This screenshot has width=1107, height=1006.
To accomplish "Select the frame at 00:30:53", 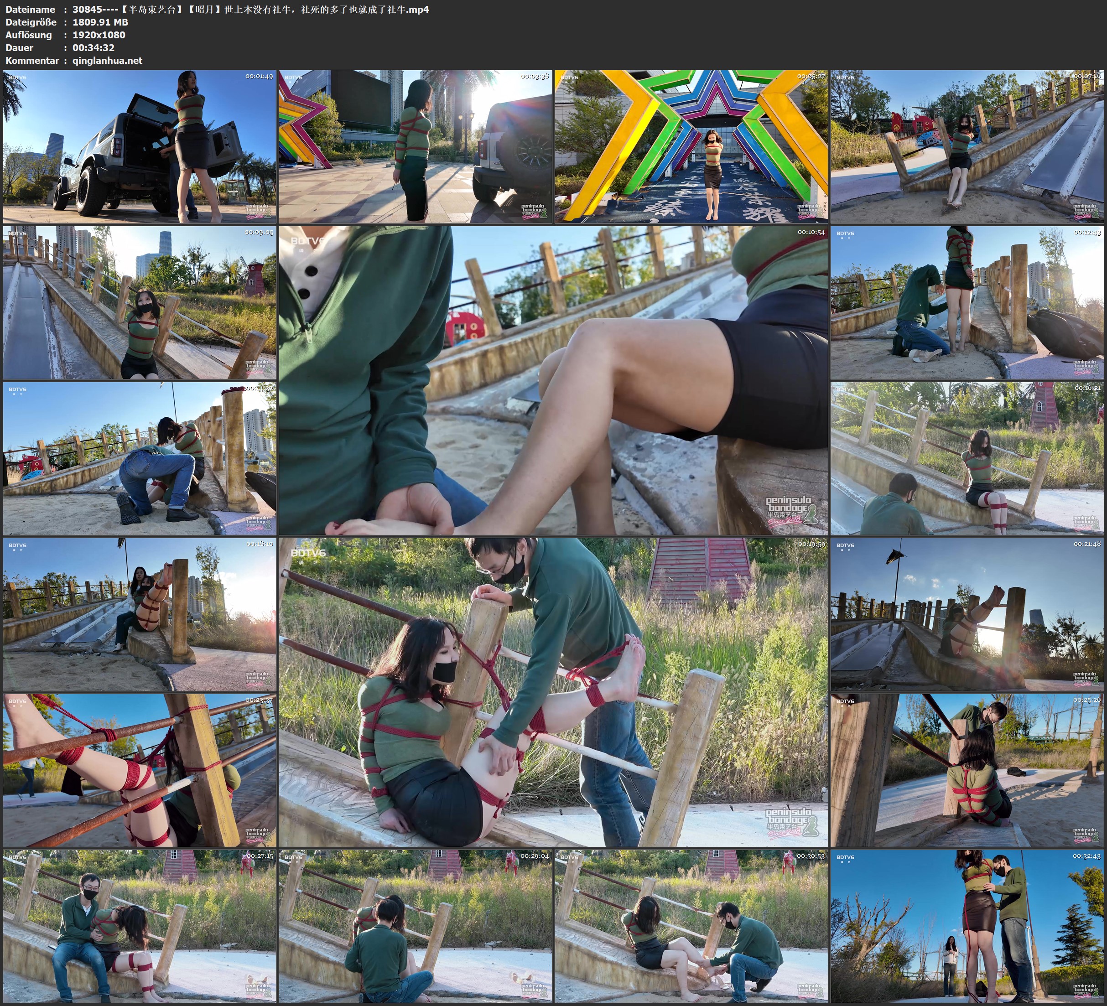I will pyautogui.click(x=691, y=926).
